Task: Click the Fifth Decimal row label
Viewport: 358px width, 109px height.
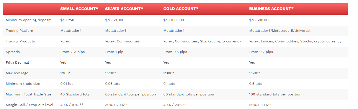Action: pos(17,62)
